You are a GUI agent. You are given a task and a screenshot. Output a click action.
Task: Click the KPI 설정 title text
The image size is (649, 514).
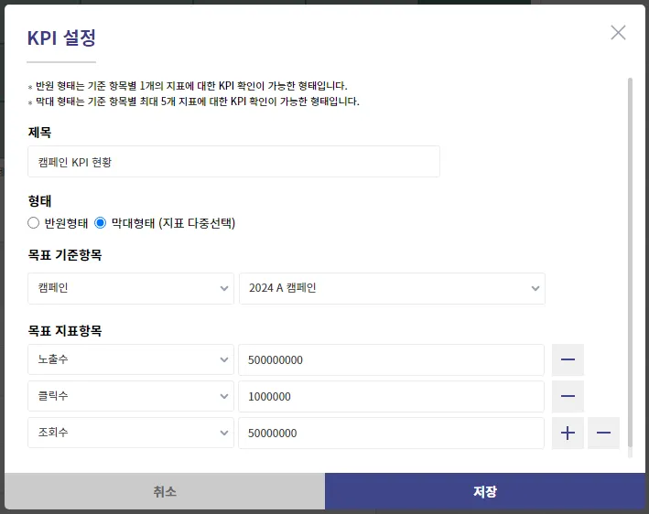coord(61,37)
